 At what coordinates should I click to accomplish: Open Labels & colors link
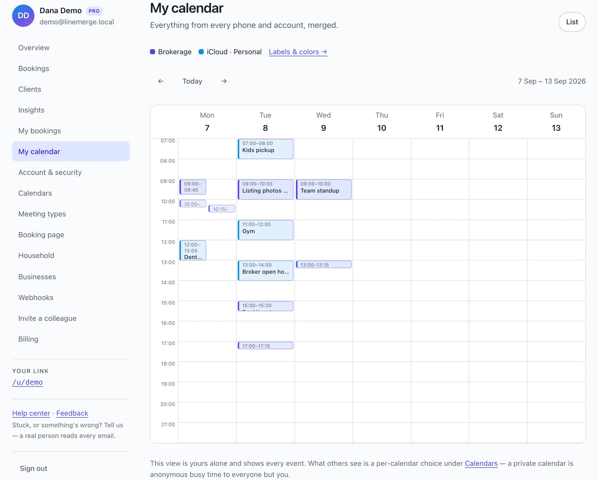click(x=298, y=52)
